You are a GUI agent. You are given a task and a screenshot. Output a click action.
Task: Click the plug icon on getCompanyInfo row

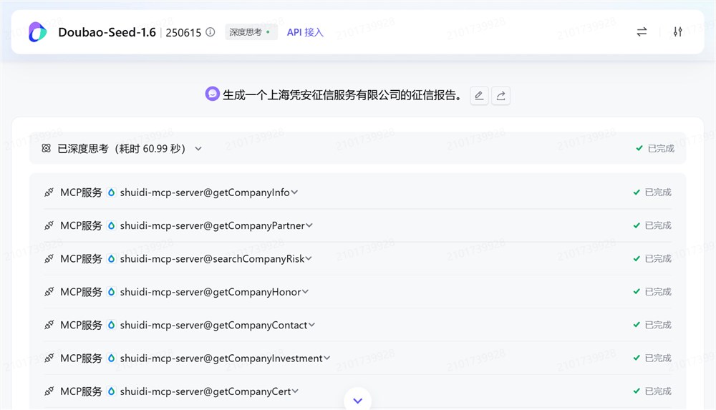click(49, 192)
